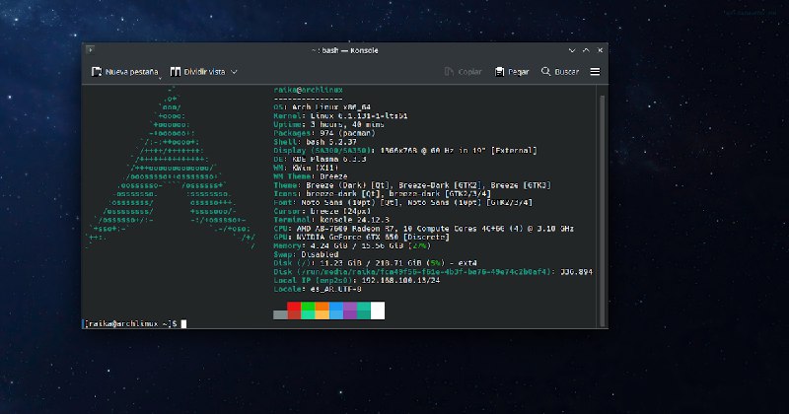This screenshot has width=789, height=414.
Task: Click the raika@archlinux header text
Action: tap(308, 90)
